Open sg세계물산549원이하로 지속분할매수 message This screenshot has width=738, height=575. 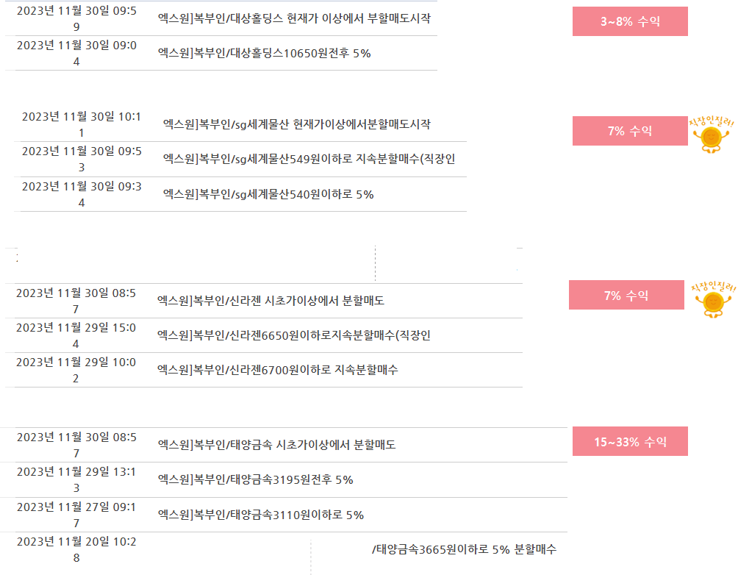[309, 159]
